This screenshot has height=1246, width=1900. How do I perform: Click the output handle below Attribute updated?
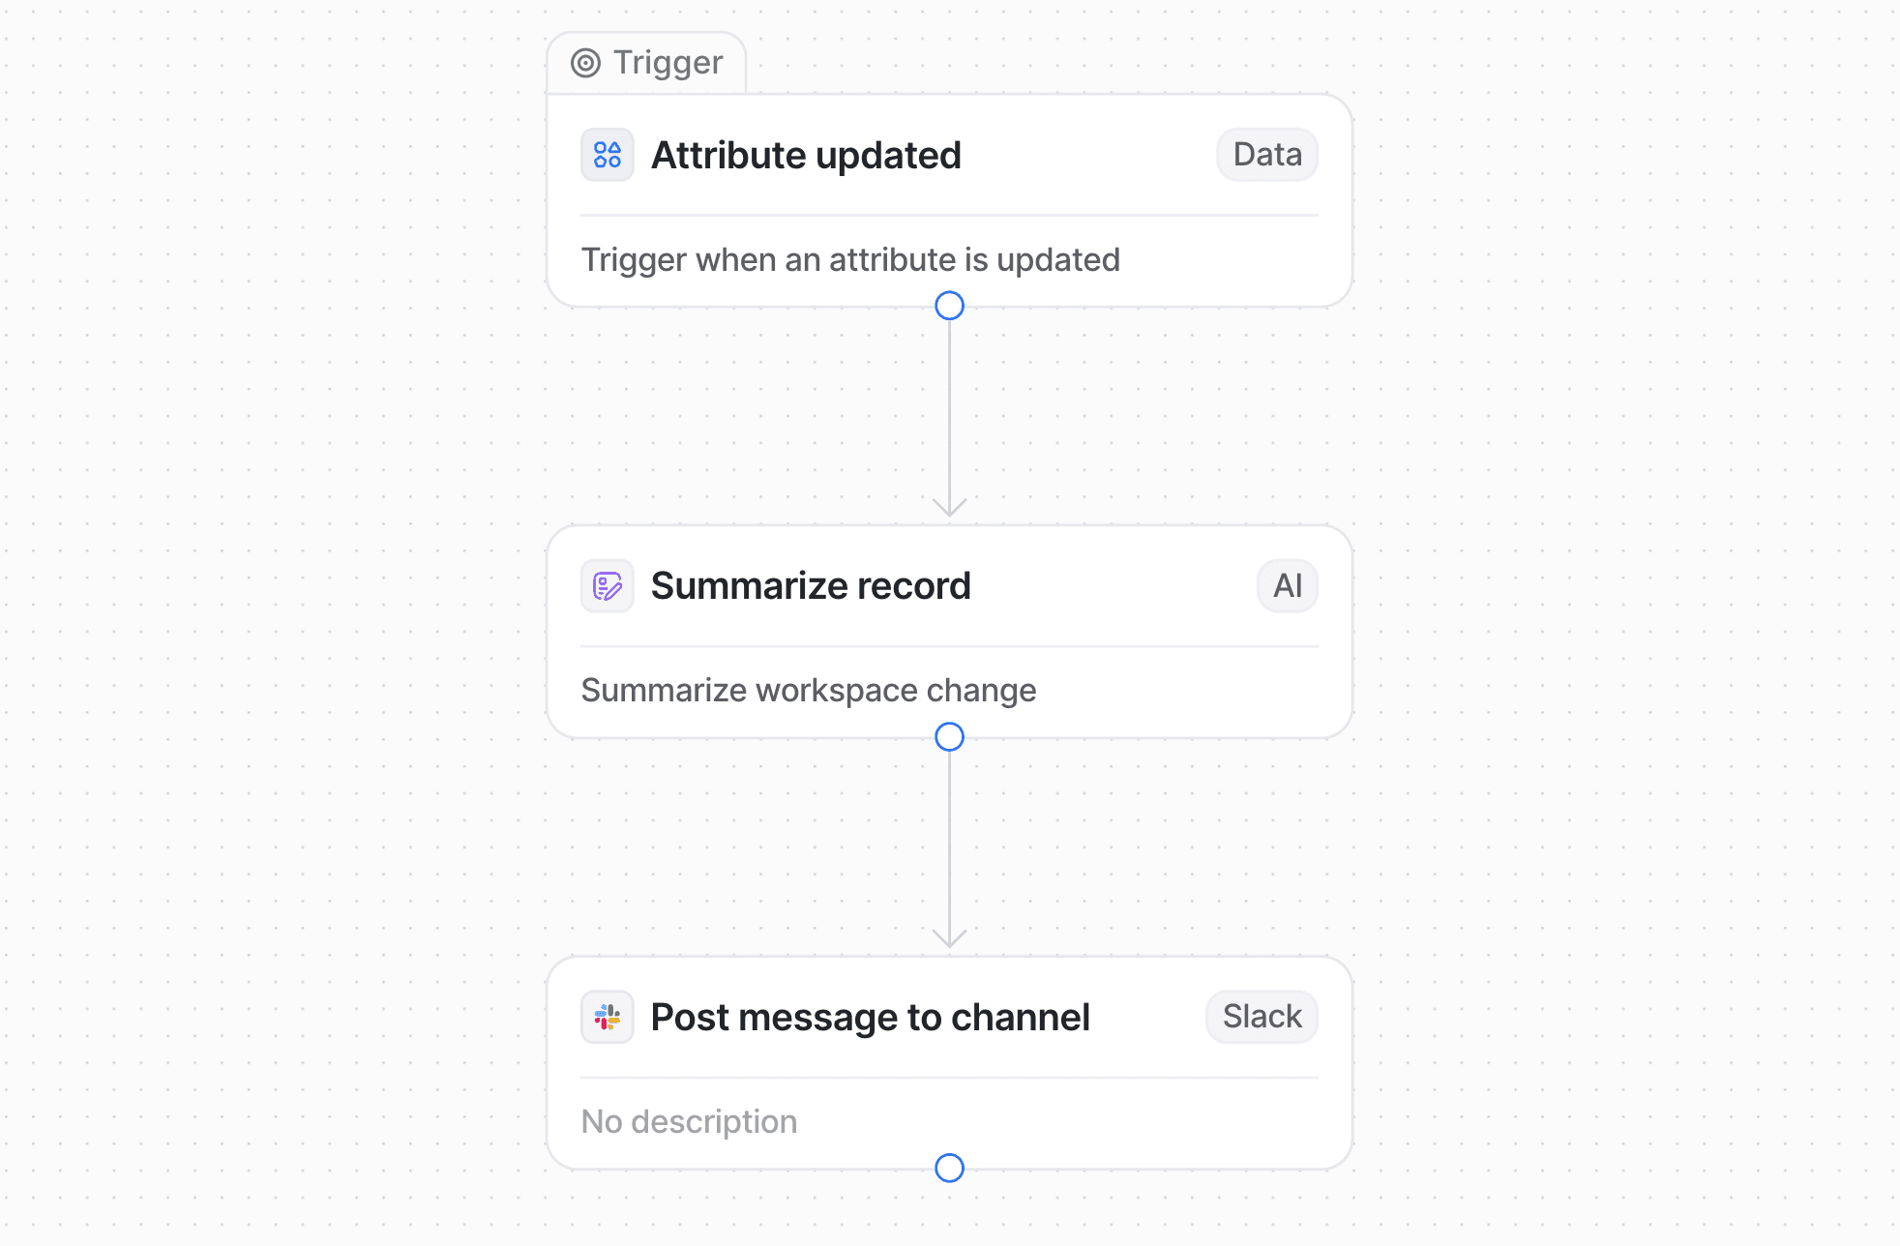950,306
